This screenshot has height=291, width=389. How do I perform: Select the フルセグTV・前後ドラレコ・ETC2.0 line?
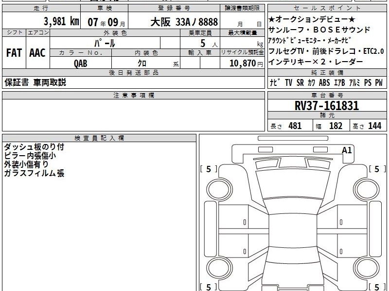tap(326, 51)
